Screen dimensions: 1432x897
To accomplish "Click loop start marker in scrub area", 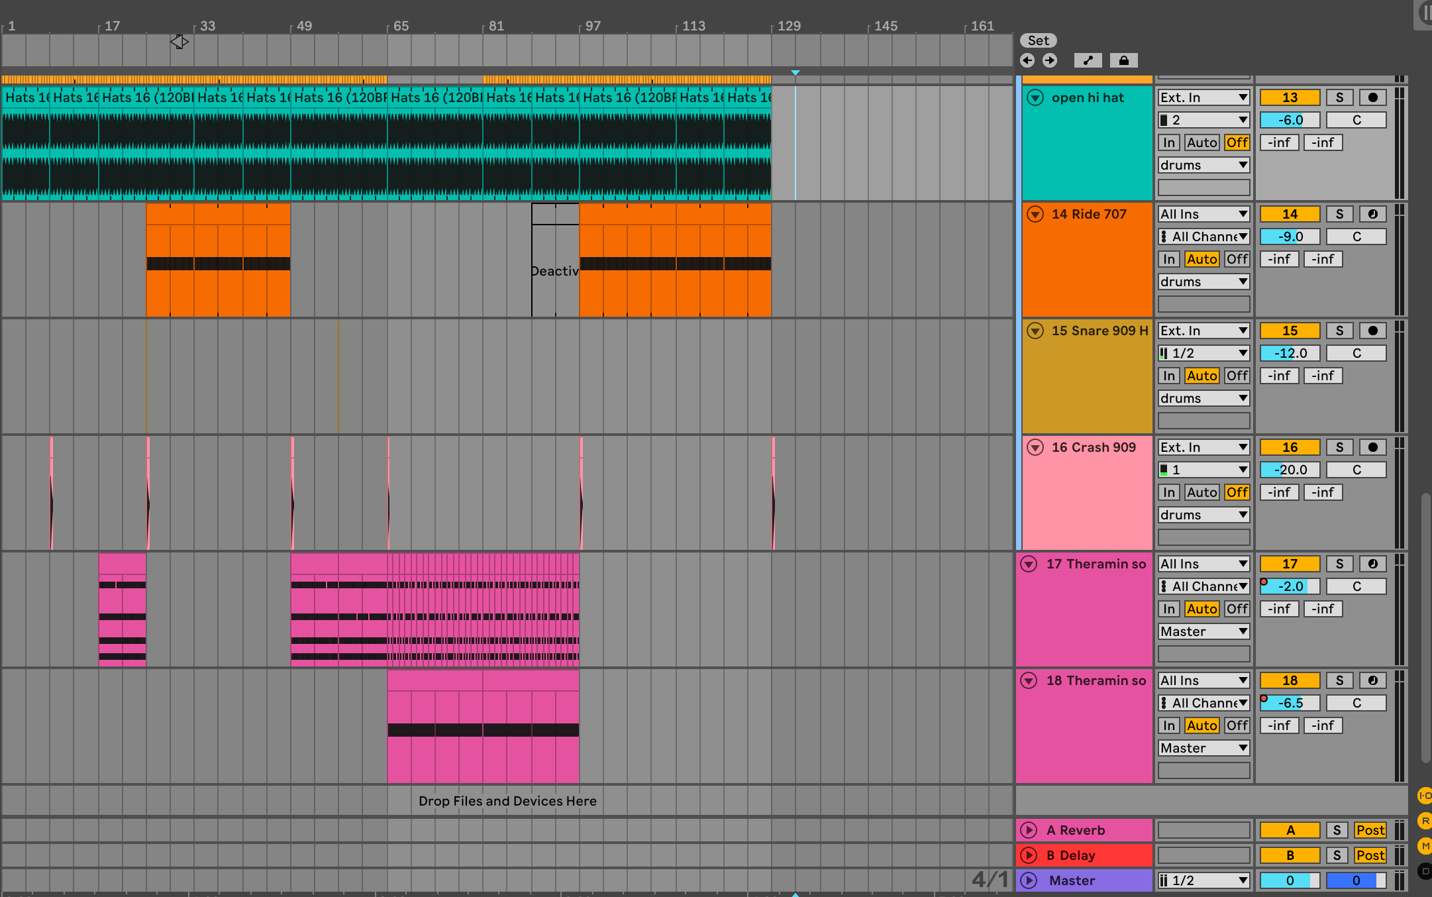I will (179, 42).
